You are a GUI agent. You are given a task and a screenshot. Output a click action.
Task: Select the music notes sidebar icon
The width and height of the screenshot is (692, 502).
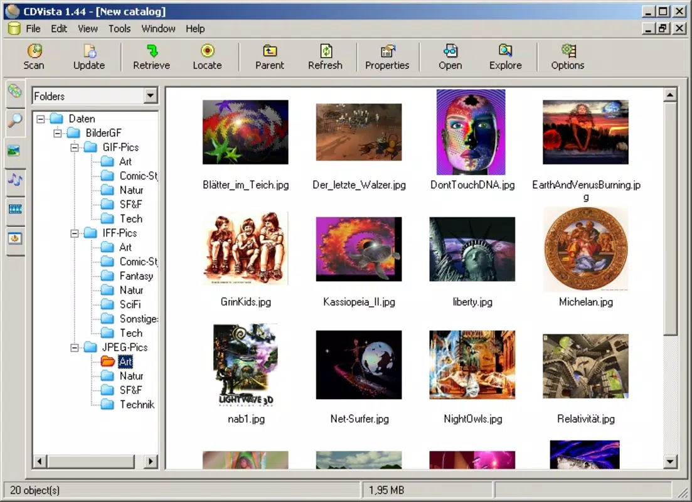tap(14, 179)
